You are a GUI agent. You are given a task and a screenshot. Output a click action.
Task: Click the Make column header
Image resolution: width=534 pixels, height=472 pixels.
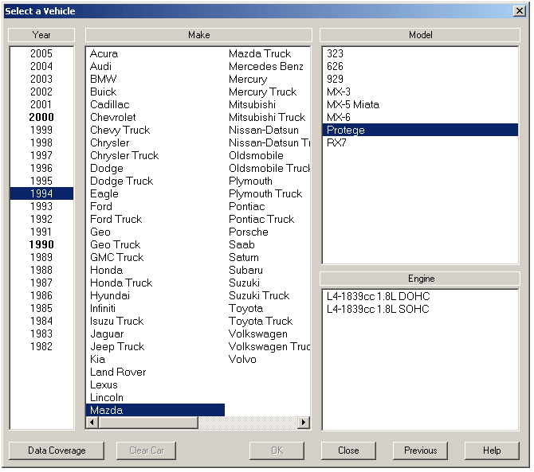coord(198,35)
